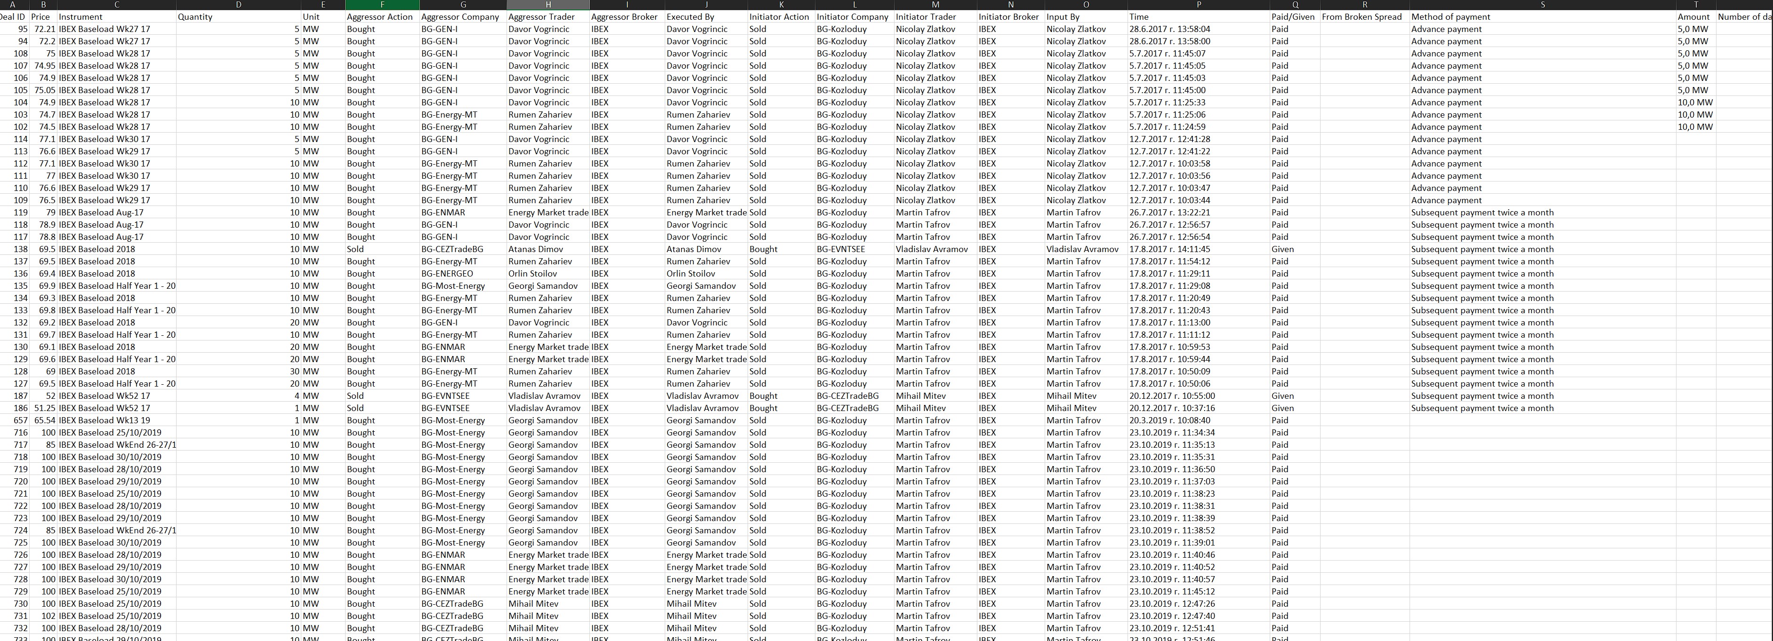The height and width of the screenshot is (641, 1773).
Task: Select price cell 65.54
Action: pyautogui.click(x=43, y=420)
